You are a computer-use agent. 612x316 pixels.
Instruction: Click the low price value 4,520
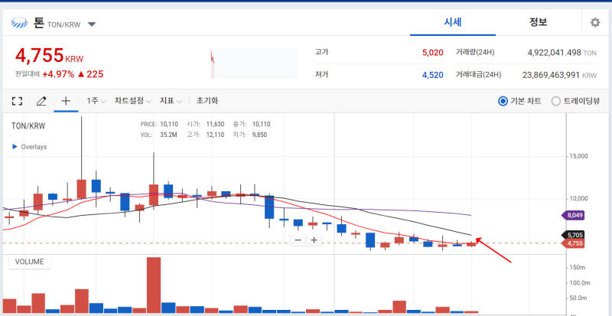[x=432, y=75]
